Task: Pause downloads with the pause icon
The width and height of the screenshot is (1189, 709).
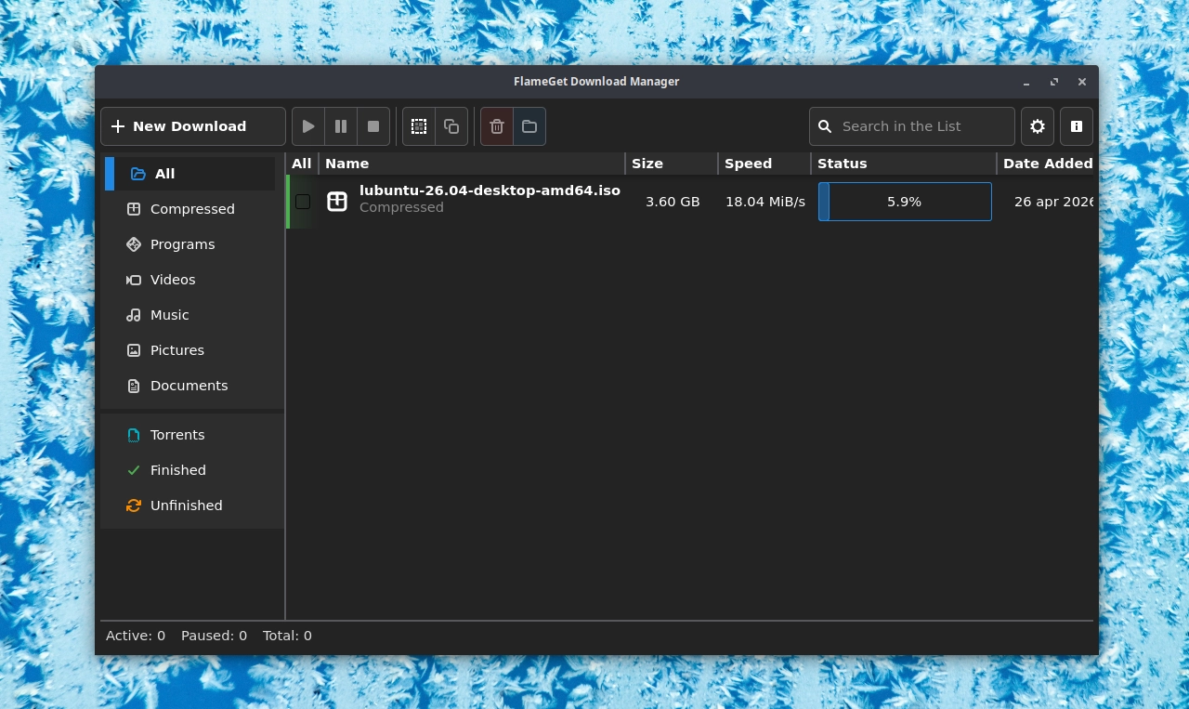Action: coord(341,126)
